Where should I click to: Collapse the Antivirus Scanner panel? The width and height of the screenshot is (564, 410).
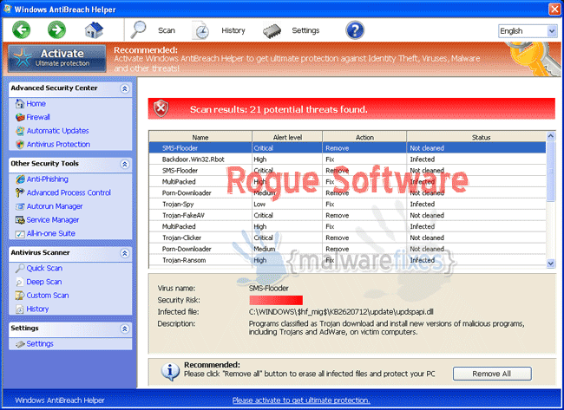tap(124, 253)
